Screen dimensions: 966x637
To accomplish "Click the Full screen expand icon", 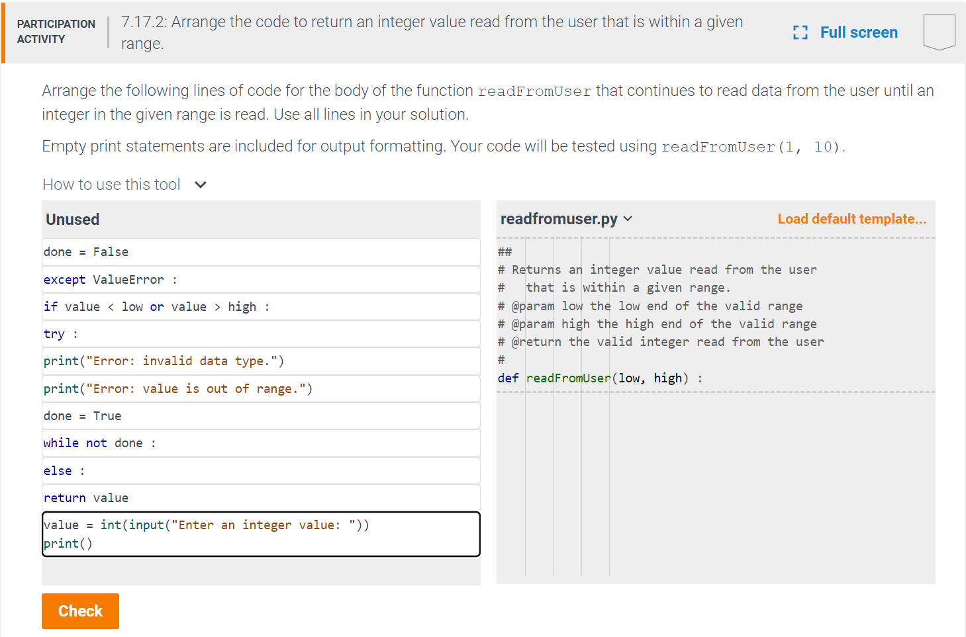I will (800, 32).
